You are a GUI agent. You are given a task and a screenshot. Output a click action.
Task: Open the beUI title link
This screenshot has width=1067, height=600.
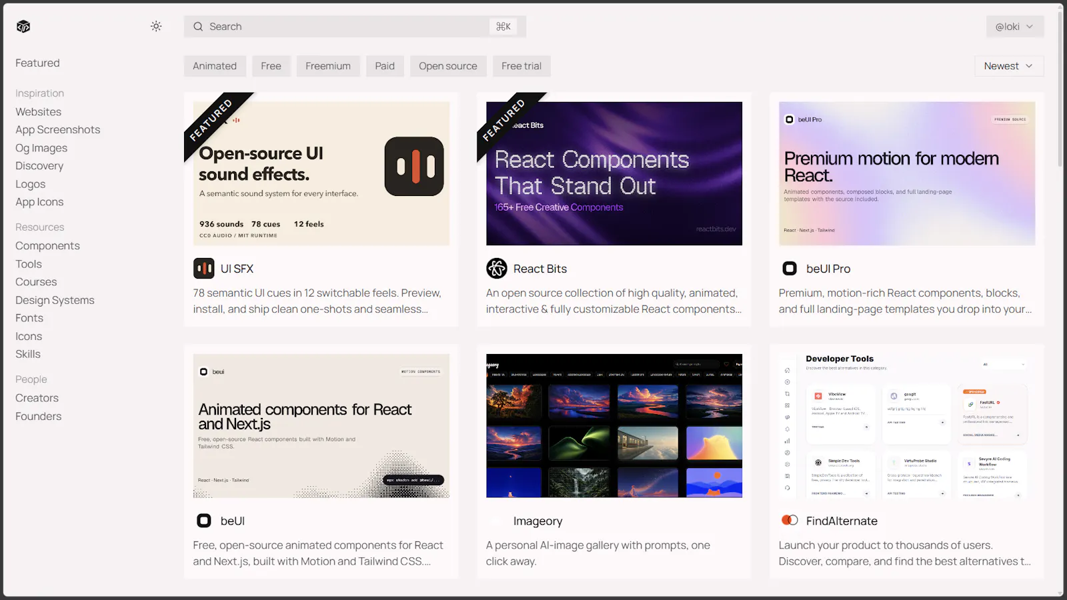[233, 521]
